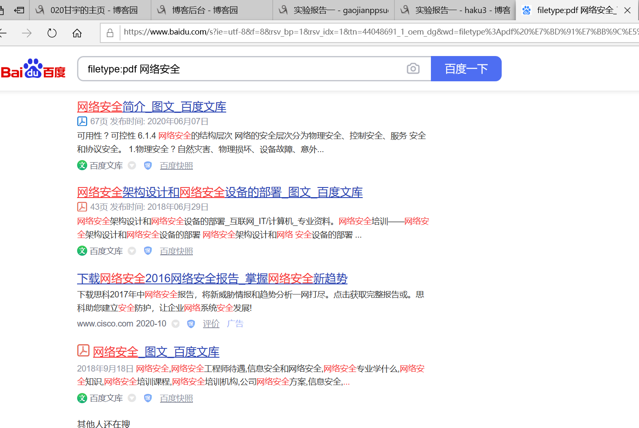Image resolution: width=639 pixels, height=428 pixels.
Task: Open 百度快照 under 网络安全简介 result
Action: (176, 166)
